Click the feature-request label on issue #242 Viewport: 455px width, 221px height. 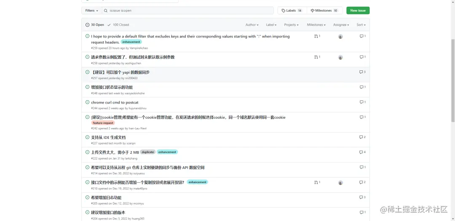[x=103, y=123]
